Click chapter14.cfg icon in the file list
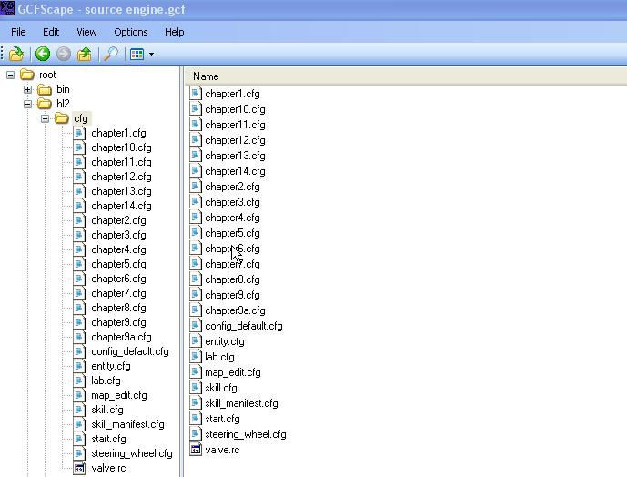 pos(195,171)
